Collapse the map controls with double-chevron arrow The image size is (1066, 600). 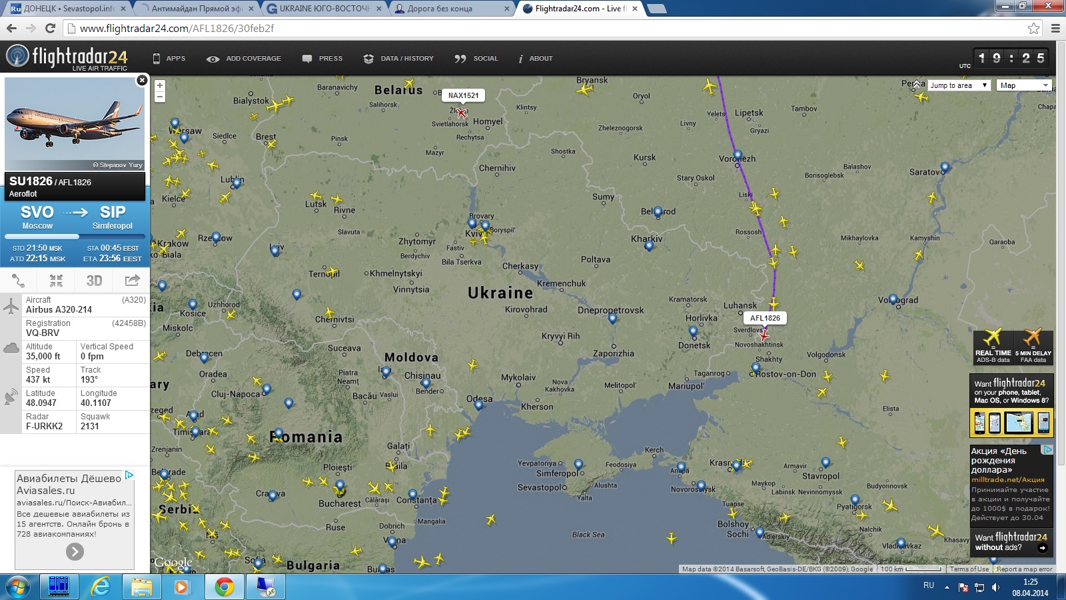[x=917, y=85]
